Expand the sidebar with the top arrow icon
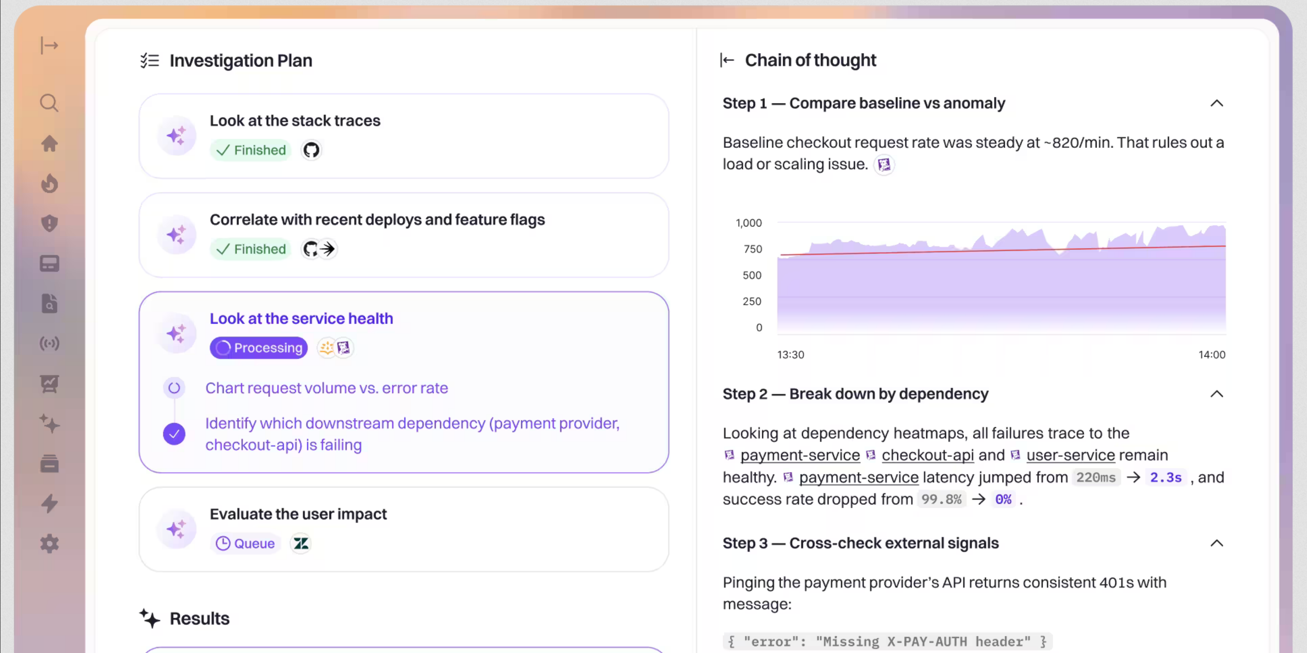The image size is (1307, 653). (49, 45)
